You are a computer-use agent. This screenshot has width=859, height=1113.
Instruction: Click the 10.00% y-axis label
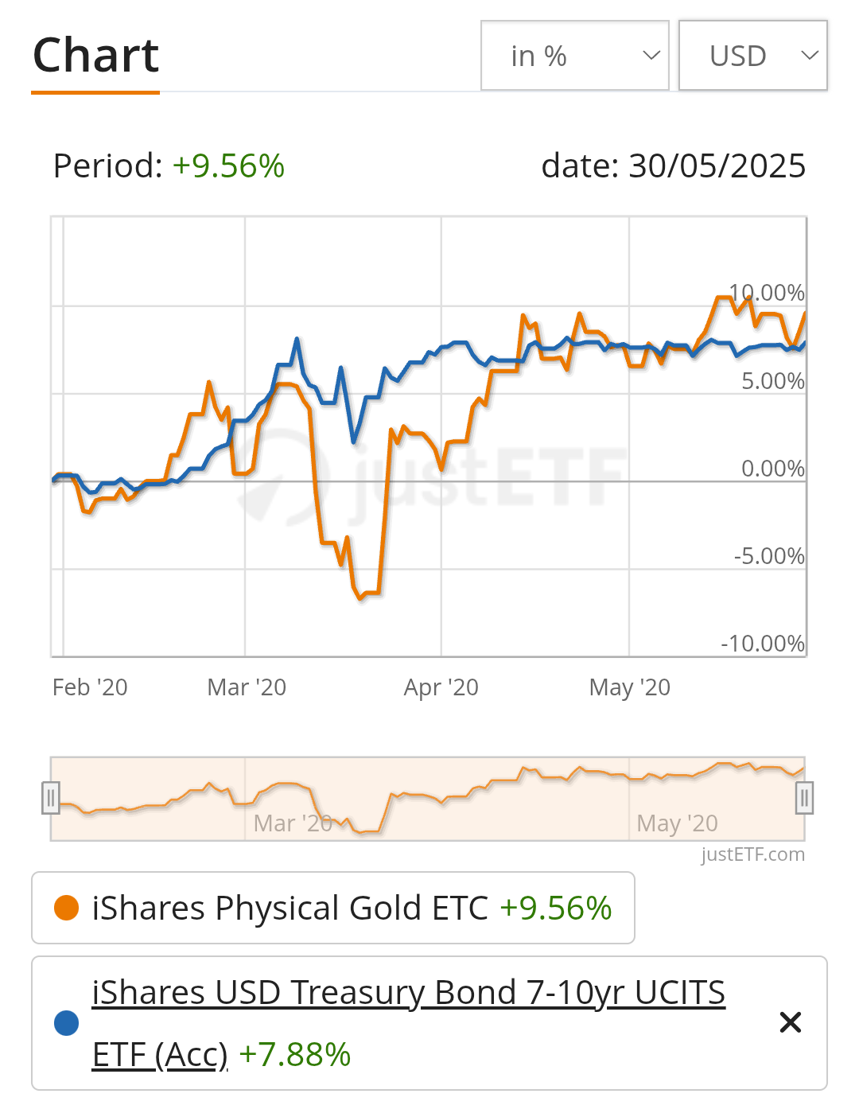pos(767,293)
